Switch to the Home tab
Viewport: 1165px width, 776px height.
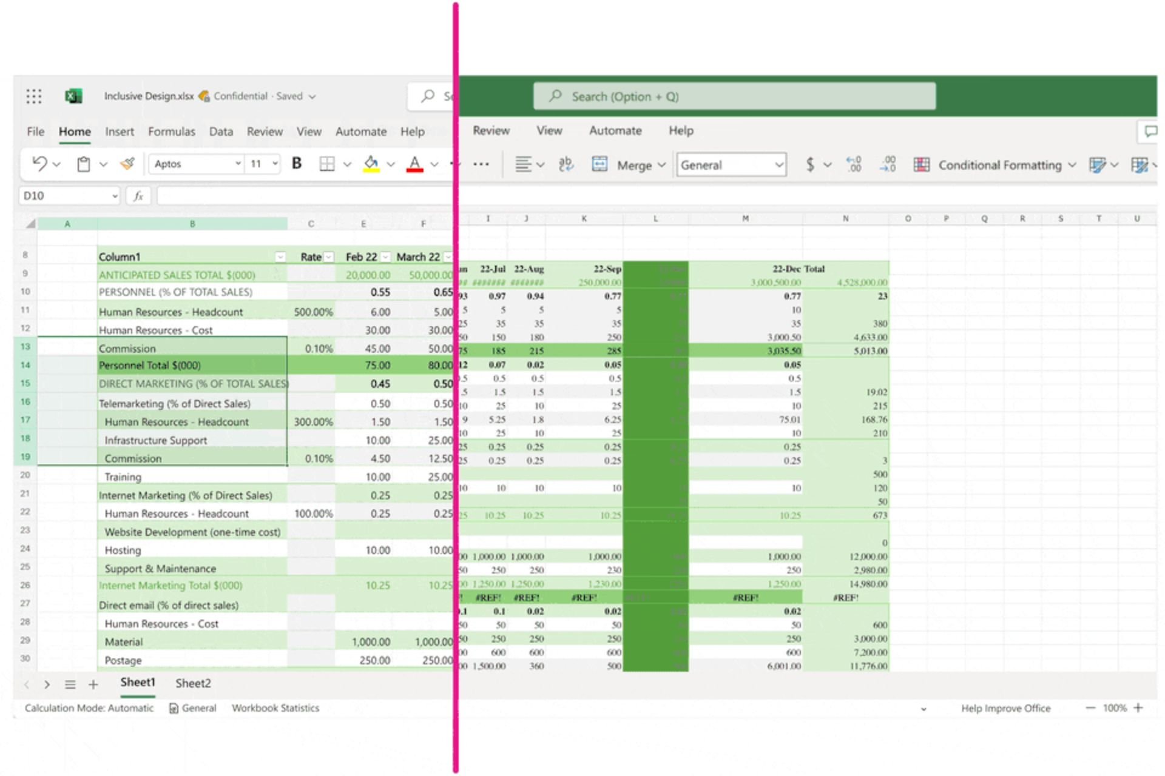pos(75,132)
